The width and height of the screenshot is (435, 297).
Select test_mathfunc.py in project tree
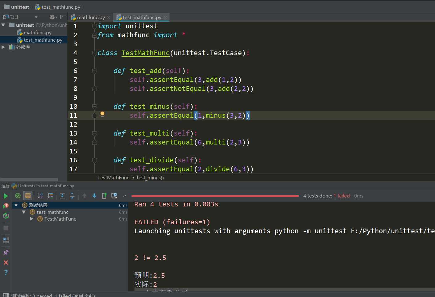click(43, 40)
